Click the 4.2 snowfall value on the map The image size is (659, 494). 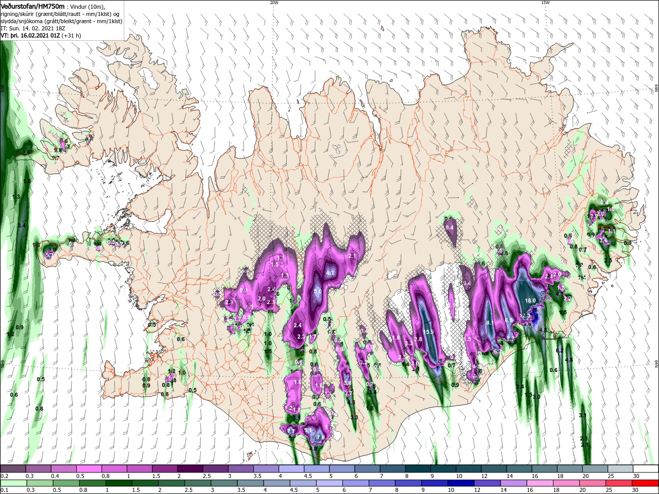(x=331, y=272)
